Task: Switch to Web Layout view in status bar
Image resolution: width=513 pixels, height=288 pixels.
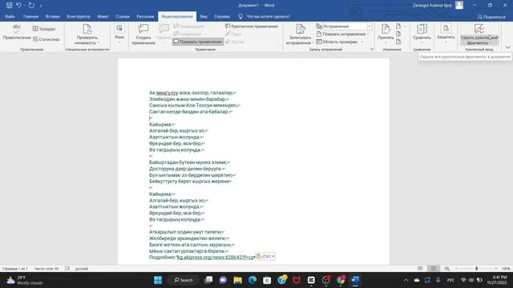Action: coord(447,269)
